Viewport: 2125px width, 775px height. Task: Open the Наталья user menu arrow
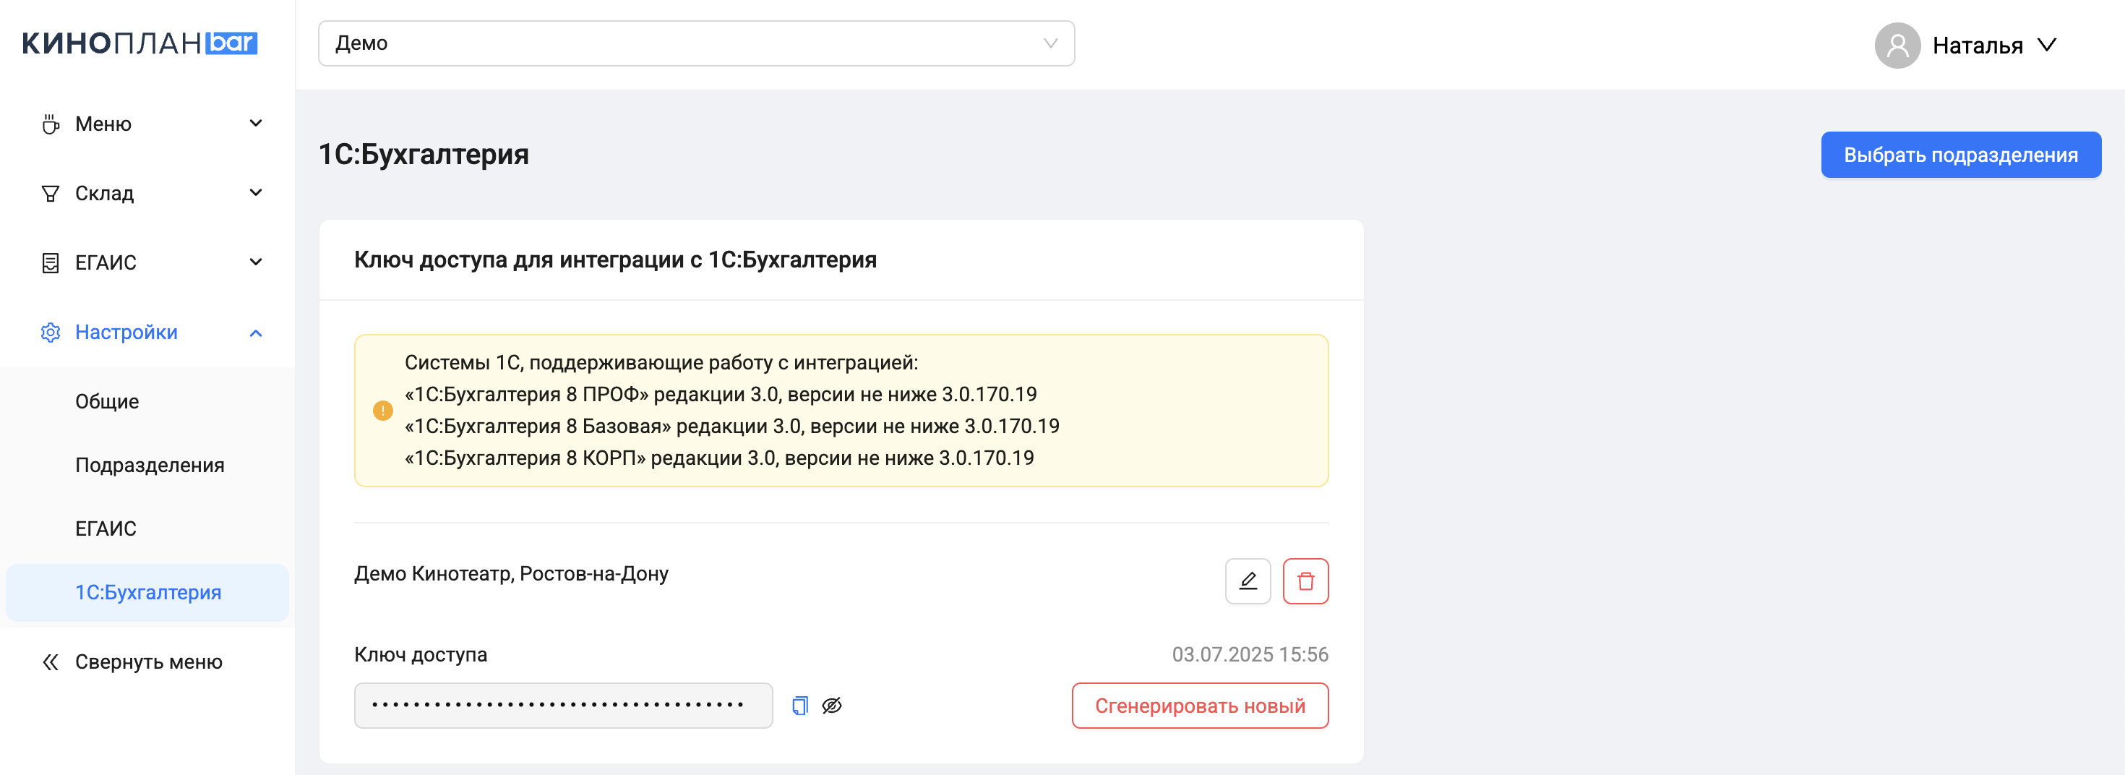click(x=2047, y=45)
